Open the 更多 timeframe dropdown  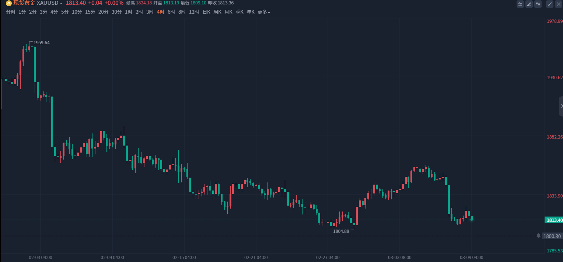264,12
